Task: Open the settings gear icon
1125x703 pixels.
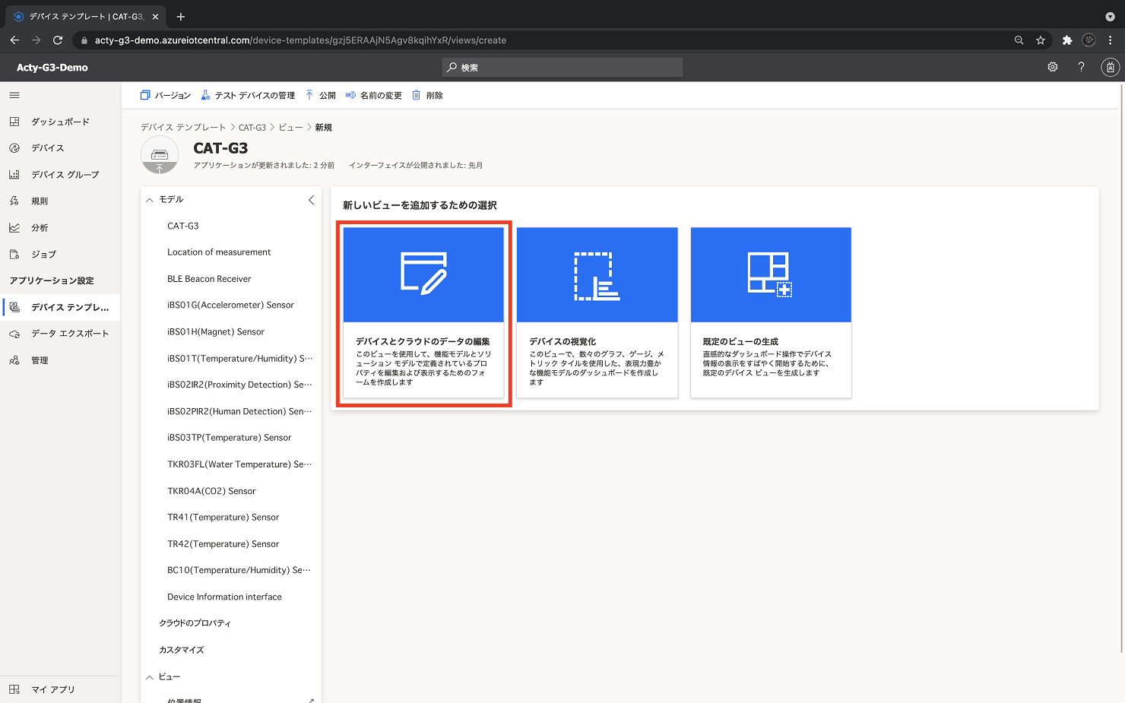Action: pos(1053,67)
